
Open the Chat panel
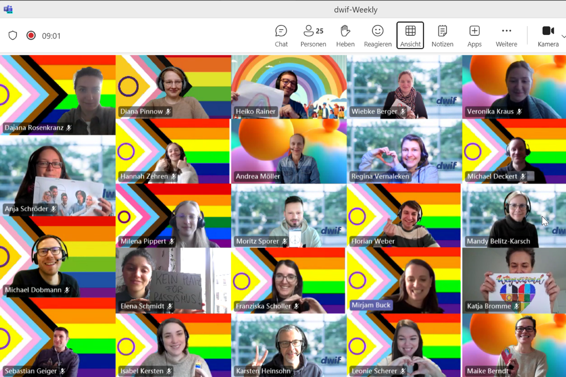coord(281,36)
